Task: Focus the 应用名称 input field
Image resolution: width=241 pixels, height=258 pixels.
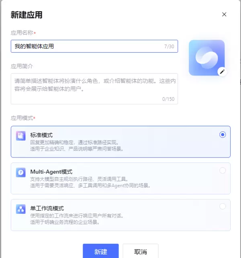Action: pyautogui.click(x=94, y=46)
